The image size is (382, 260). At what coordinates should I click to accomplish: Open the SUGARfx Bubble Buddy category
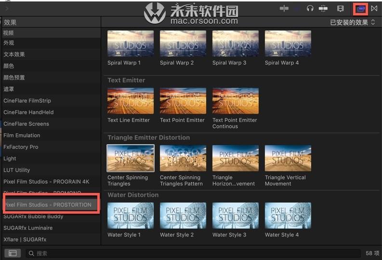coord(51,217)
